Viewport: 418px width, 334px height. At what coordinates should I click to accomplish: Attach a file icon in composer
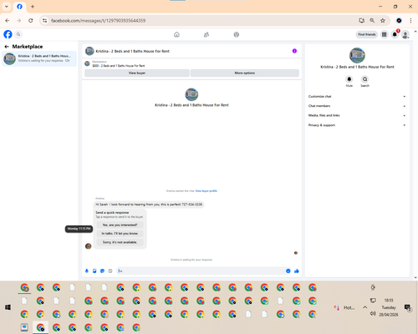coord(94,271)
